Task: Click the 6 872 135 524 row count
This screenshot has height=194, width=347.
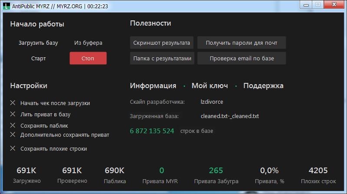Action: pyautogui.click(x=152, y=131)
